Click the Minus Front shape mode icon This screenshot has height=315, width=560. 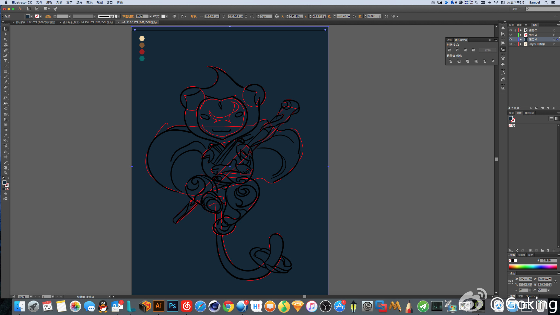457,50
